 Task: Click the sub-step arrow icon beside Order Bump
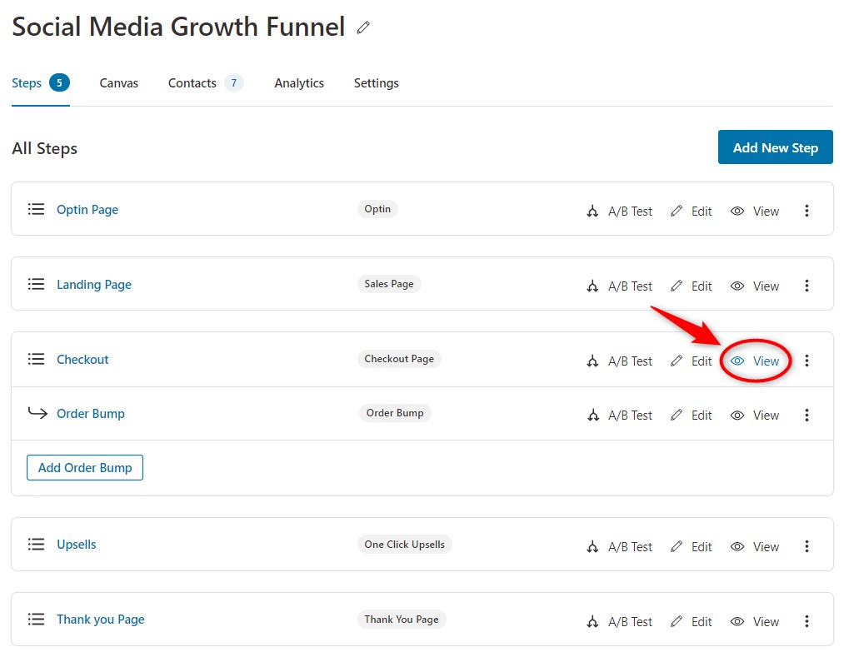pos(37,413)
